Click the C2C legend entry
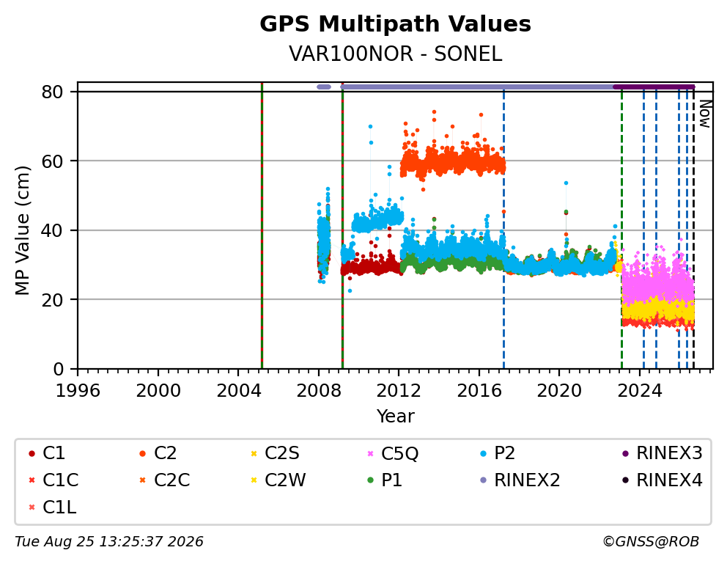 point(165,480)
